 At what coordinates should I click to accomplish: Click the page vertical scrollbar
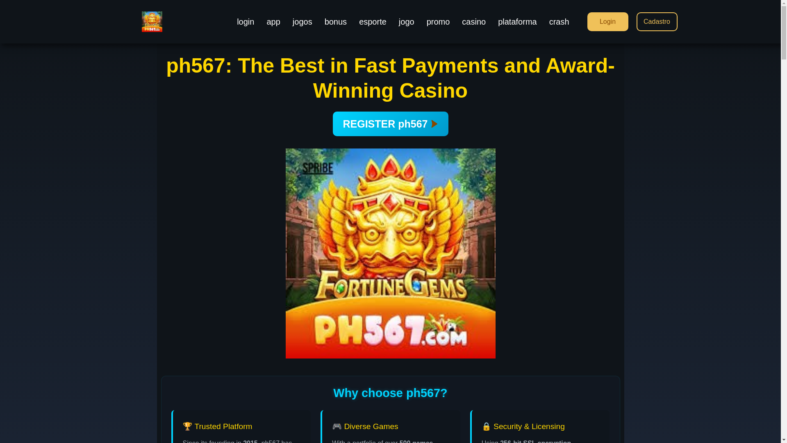(x=784, y=221)
